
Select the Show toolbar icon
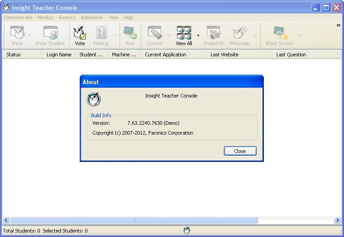coord(17,33)
